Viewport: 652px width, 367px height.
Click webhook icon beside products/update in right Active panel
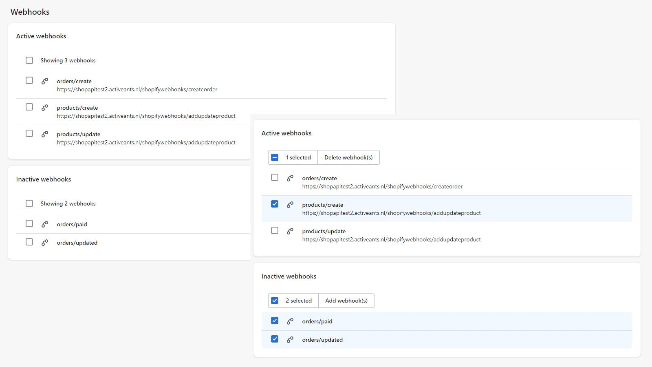[x=290, y=231]
